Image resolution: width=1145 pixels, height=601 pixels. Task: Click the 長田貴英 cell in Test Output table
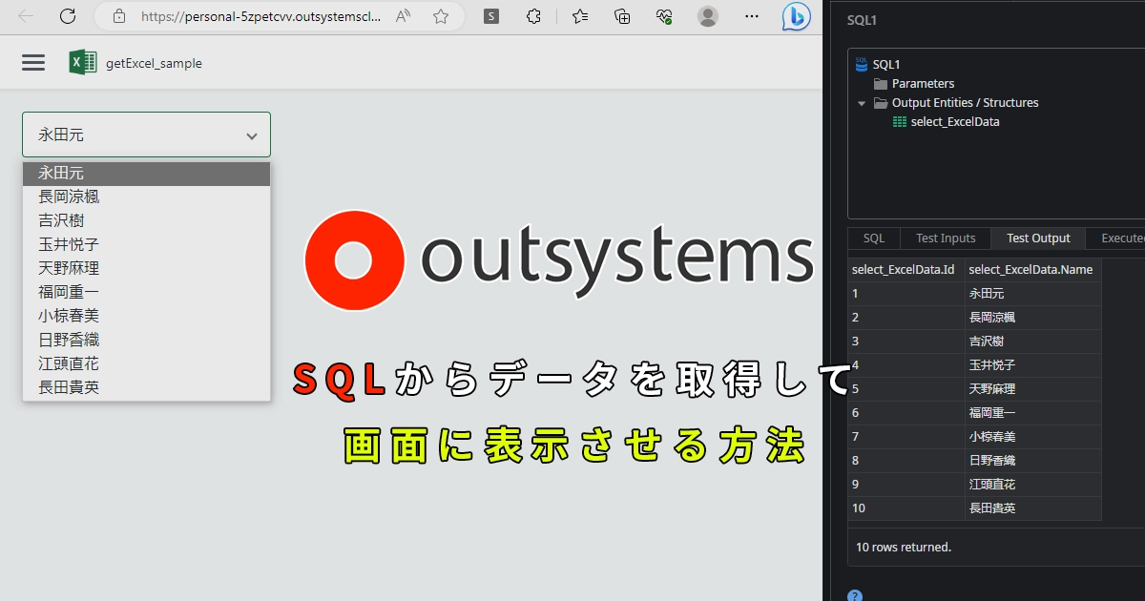[x=1033, y=508]
